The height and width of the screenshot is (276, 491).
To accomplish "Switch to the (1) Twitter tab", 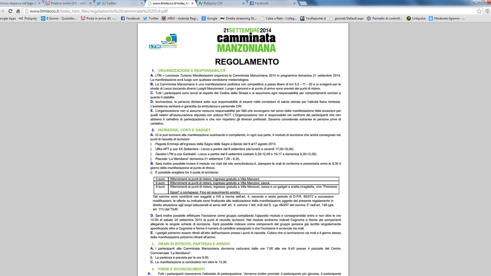I will pos(119,3).
